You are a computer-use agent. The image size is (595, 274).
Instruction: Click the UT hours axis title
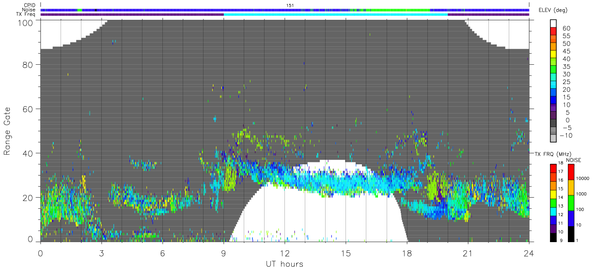point(284,264)
